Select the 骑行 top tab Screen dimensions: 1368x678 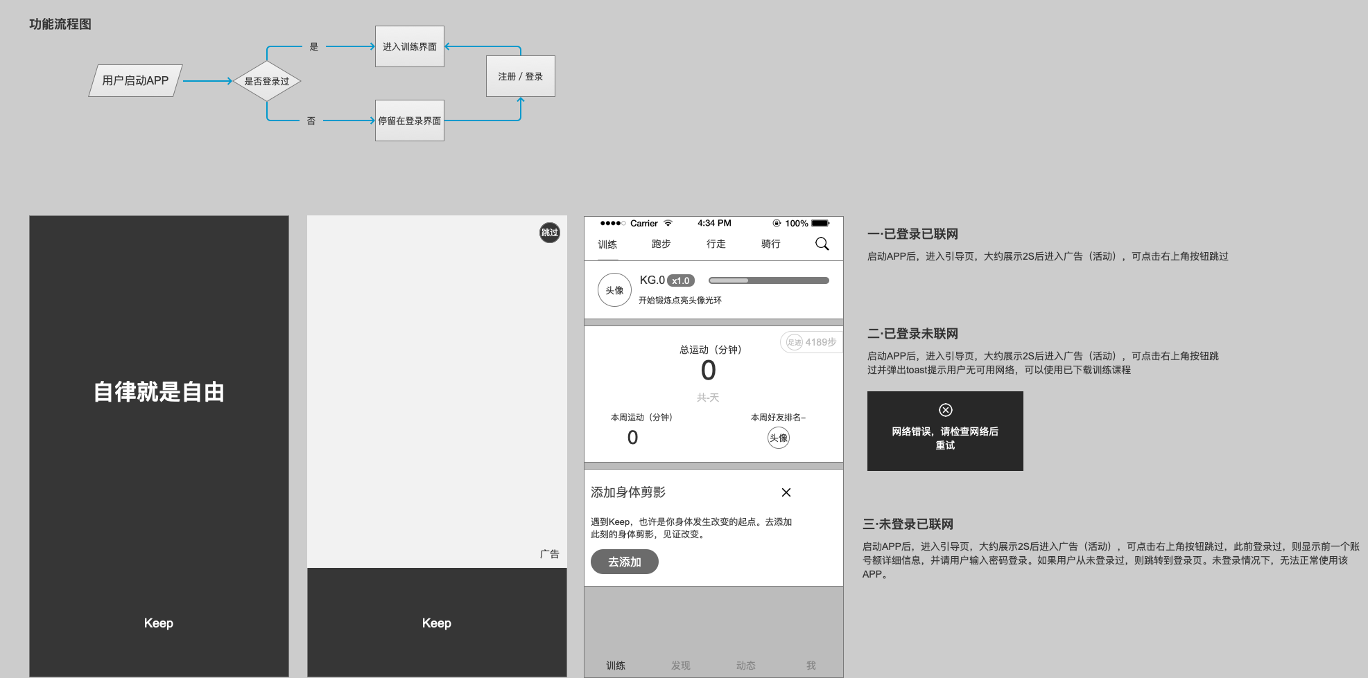(770, 244)
